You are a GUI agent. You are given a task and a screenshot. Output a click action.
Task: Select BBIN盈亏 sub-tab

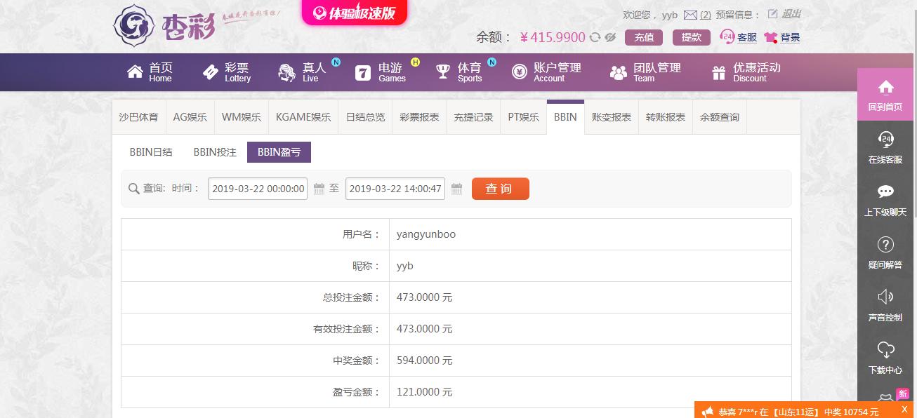tap(279, 152)
